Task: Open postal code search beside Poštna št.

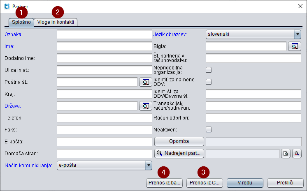Action: click(x=146, y=82)
